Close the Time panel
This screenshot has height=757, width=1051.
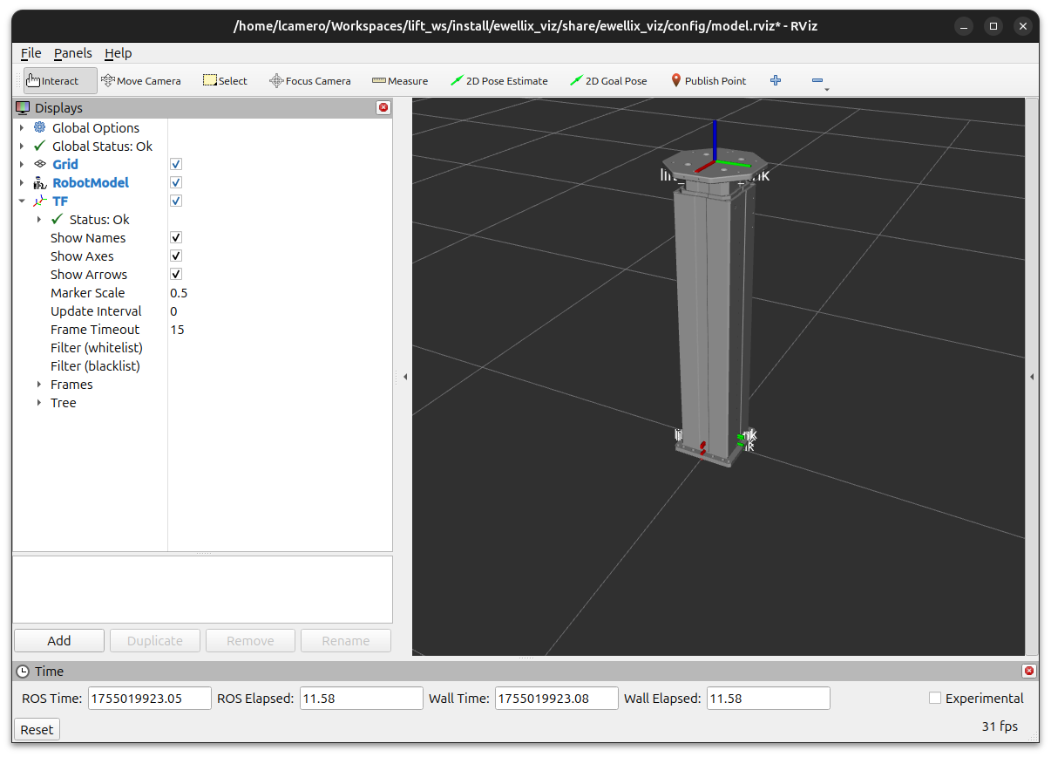click(x=1029, y=671)
